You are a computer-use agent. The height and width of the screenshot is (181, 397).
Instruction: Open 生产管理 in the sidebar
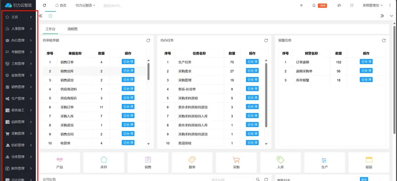(19, 98)
